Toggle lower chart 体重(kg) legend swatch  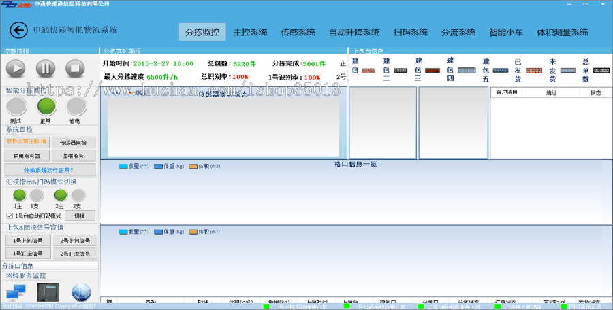[x=158, y=232]
